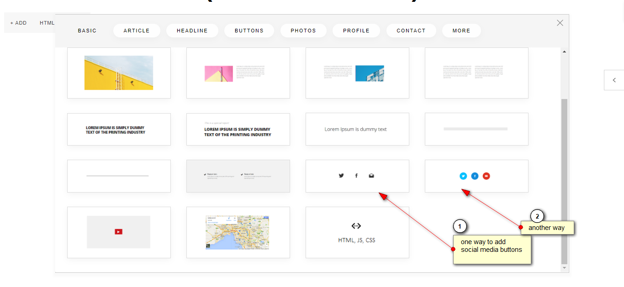Open the MORE snippet category
Viewport: 624px width, 287px height.
461,31
